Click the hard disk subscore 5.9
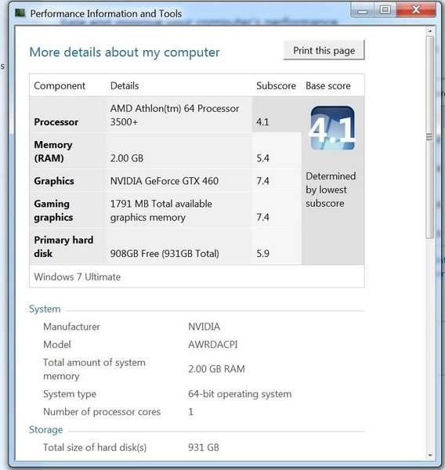The image size is (445, 470). pos(262,254)
